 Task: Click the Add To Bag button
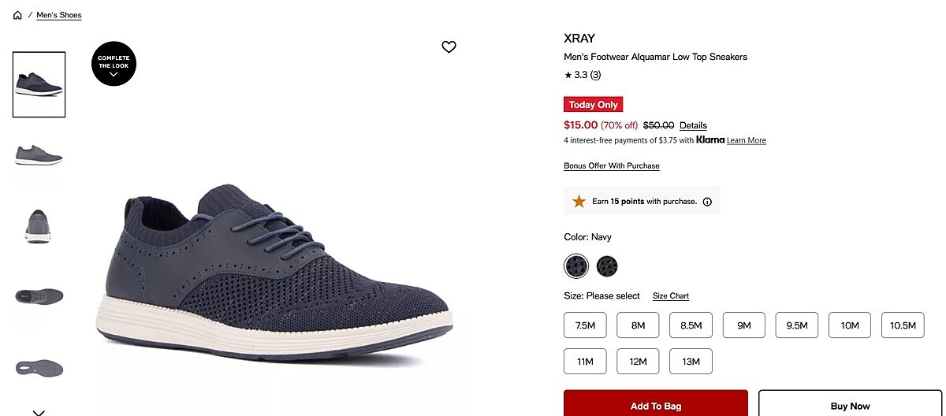[655, 405]
